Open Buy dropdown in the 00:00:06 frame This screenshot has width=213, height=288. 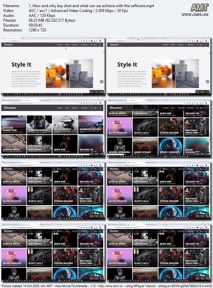coord(95,45)
